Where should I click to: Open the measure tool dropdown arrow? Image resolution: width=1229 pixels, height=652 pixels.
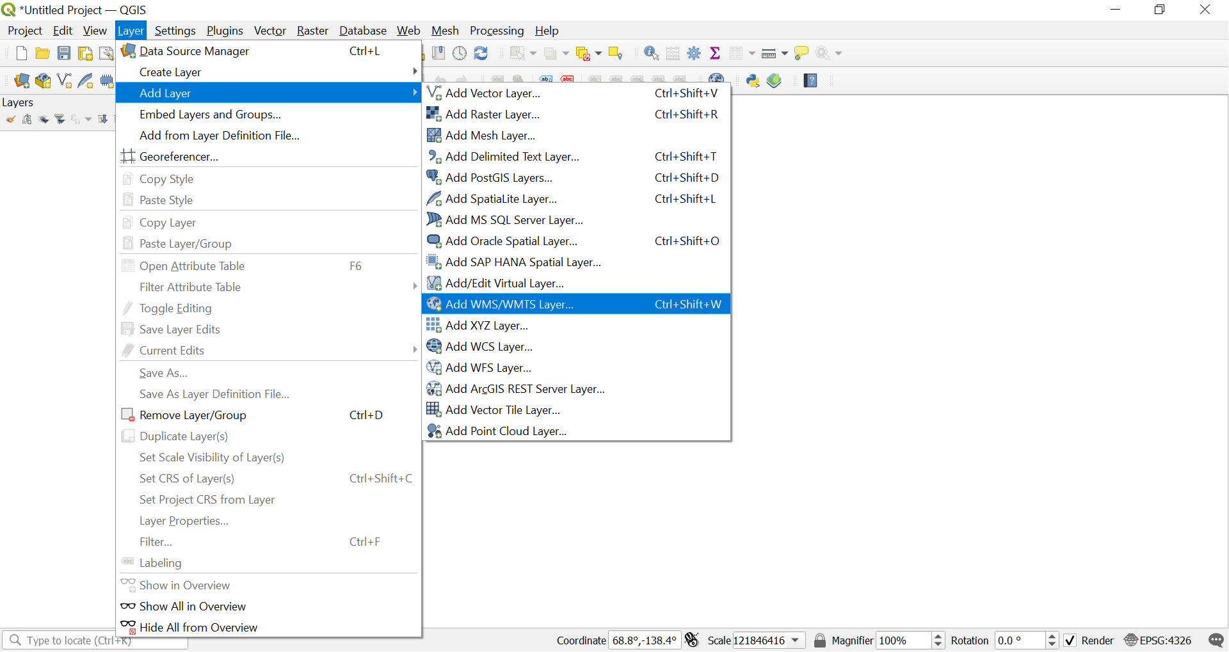pyautogui.click(x=785, y=53)
